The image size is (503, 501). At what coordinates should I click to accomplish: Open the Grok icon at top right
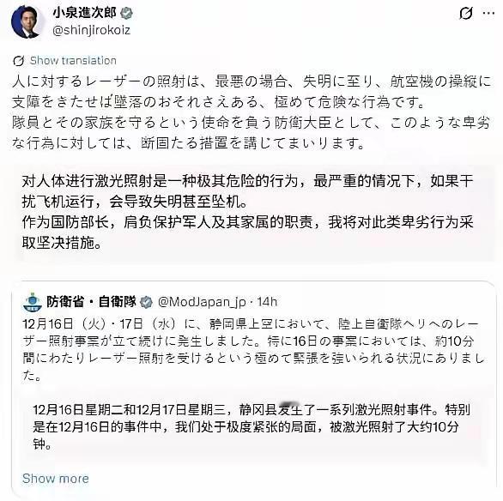click(465, 14)
